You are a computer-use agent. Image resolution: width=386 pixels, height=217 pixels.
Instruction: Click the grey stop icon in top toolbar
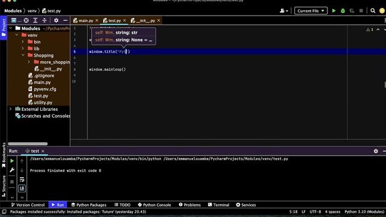361,11
